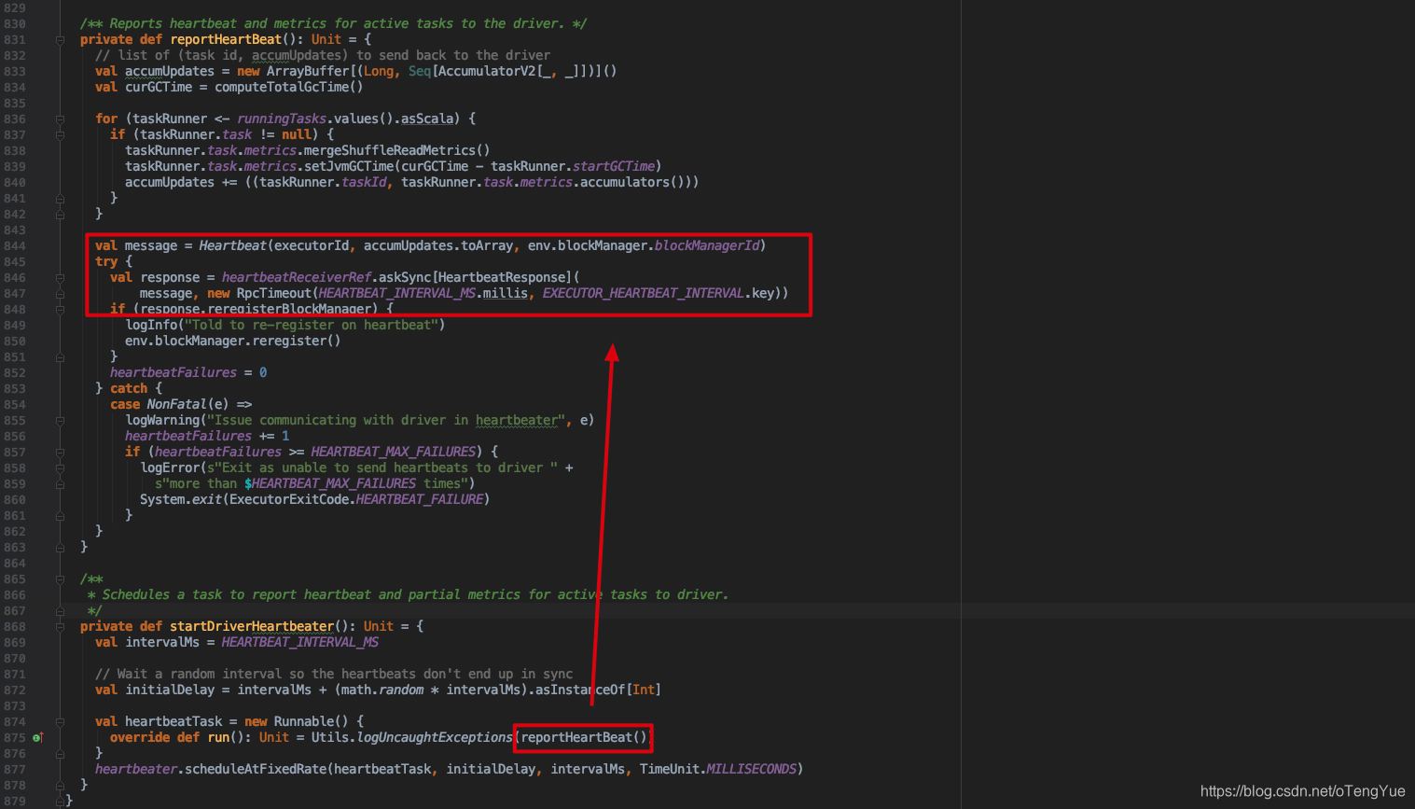1415x809 pixels.
Task: Click the fold end marker on line 842
Action: 60,215
